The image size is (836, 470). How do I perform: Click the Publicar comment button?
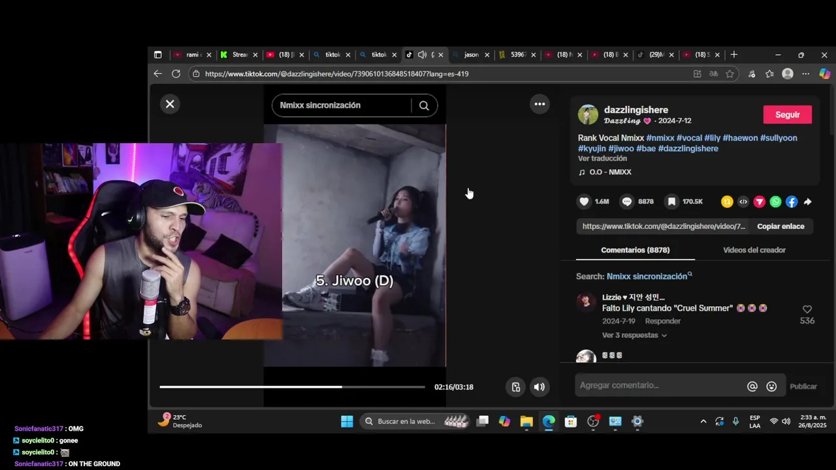tap(803, 386)
